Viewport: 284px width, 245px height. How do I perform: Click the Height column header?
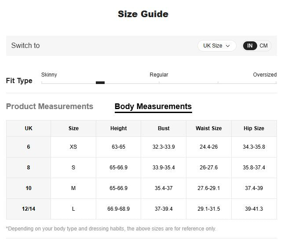118,128
